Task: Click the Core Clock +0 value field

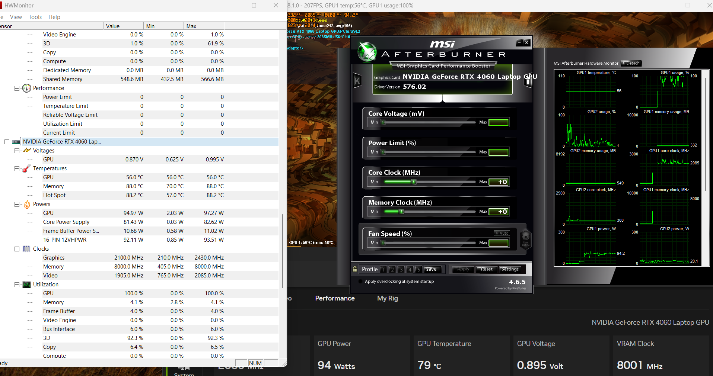Action: tap(499, 182)
